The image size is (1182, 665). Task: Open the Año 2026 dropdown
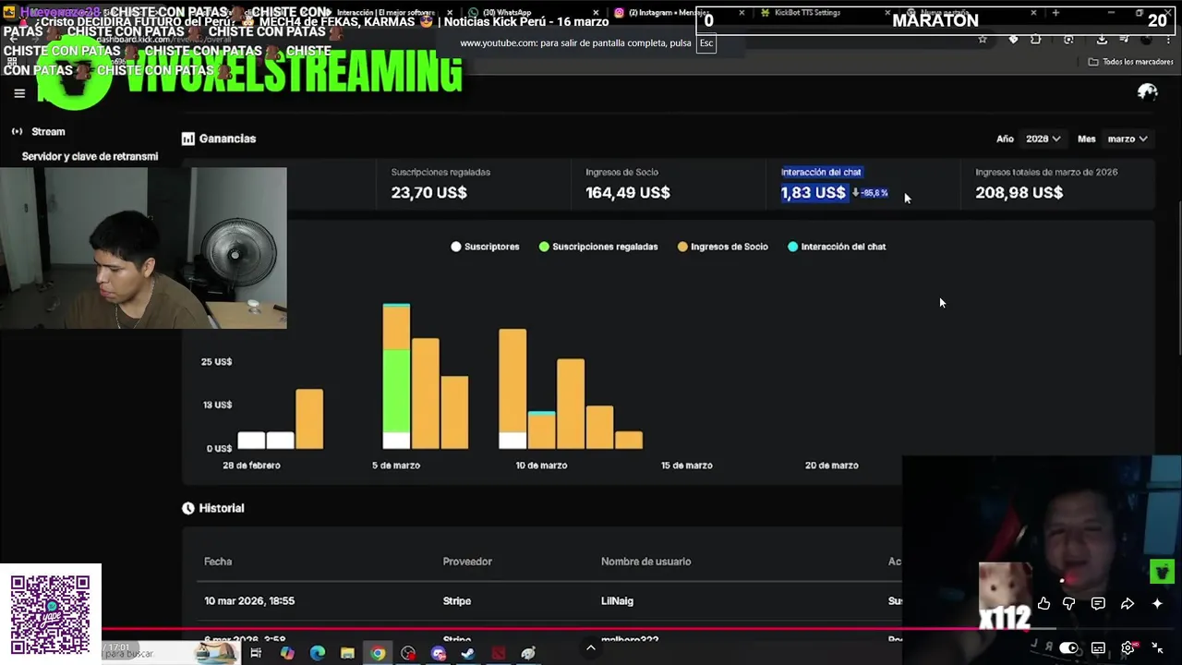(1043, 139)
